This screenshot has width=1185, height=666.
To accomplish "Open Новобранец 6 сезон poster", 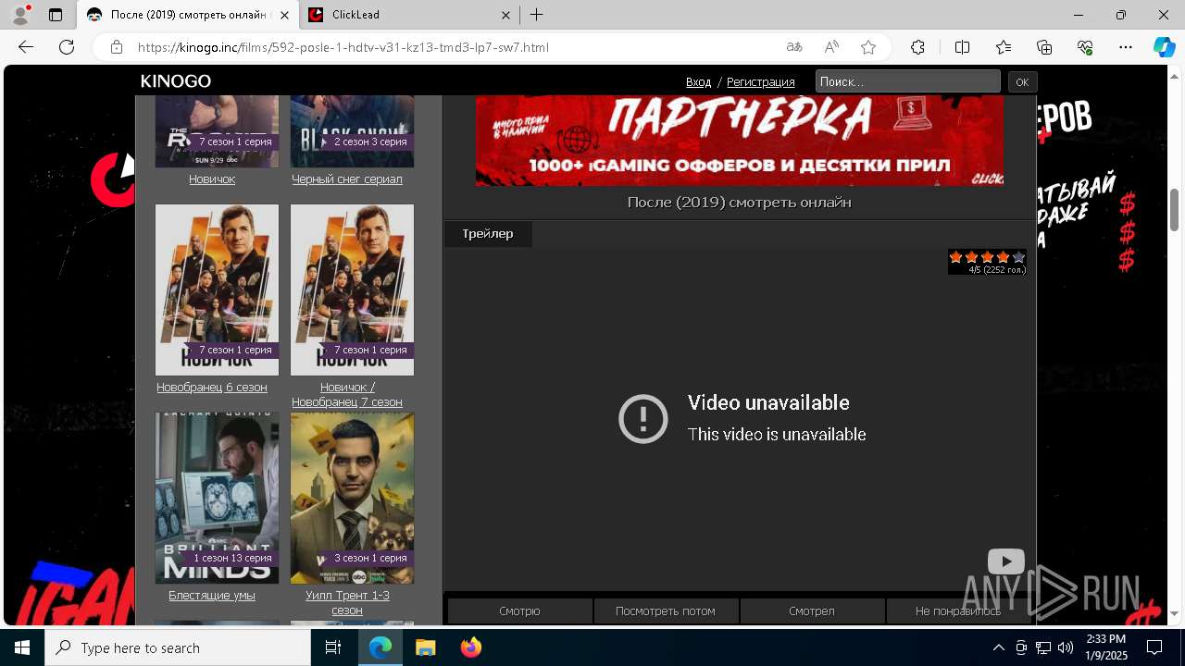I will point(217,290).
